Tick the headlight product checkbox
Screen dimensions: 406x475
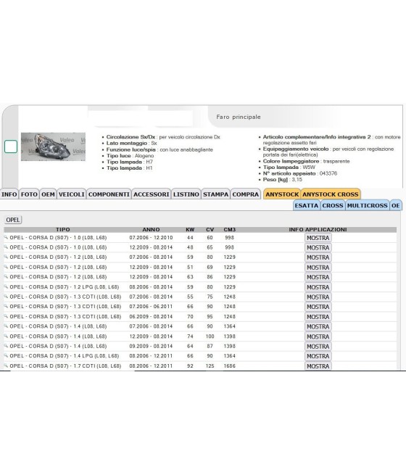11,146
